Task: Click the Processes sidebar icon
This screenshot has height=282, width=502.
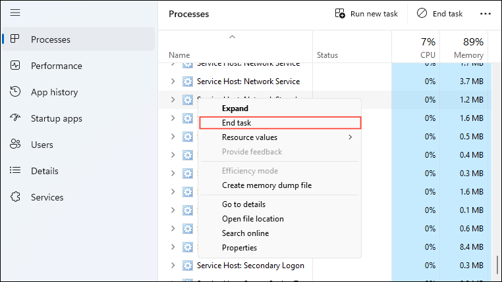Action: click(15, 39)
